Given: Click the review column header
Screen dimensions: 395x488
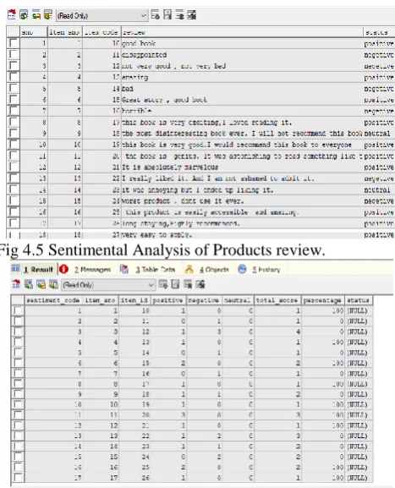Looking at the screenshot, I should pyautogui.click(x=242, y=32).
